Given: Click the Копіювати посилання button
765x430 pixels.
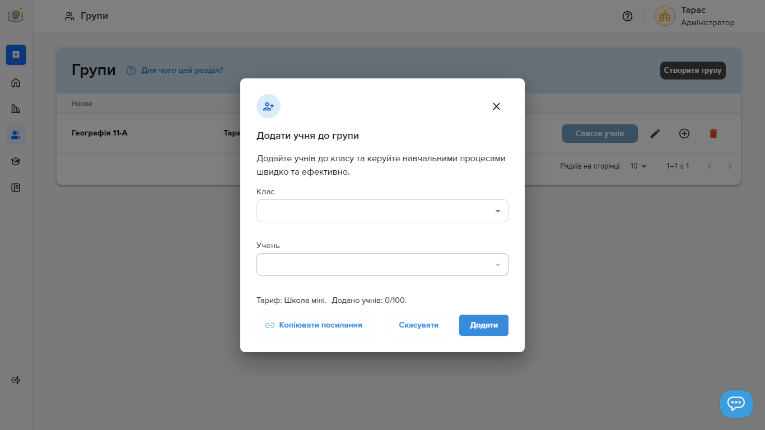Looking at the screenshot, I should 314,325.
